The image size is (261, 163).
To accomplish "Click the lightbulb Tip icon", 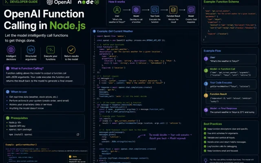I will pos(206,160).
